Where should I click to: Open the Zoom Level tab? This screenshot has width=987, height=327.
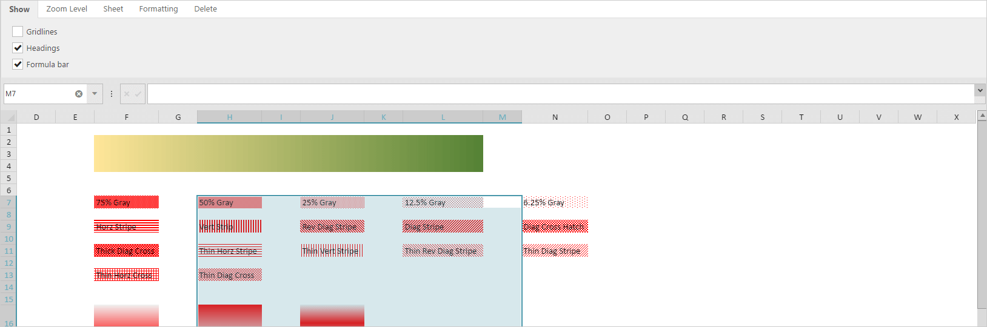67,9
